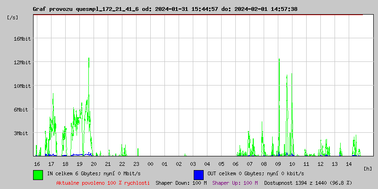Click the blue OUT legend swatch
The height and width of the screenshot is (189, 378).
pyautogui.click(x=198, y=174)
